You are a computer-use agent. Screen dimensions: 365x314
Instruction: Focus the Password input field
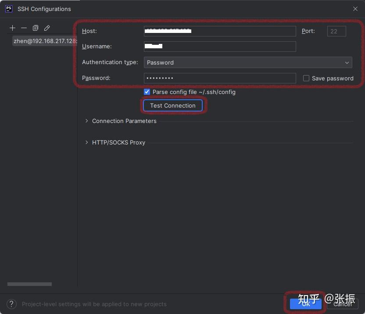pyautogui.click(x=220, y=78)
